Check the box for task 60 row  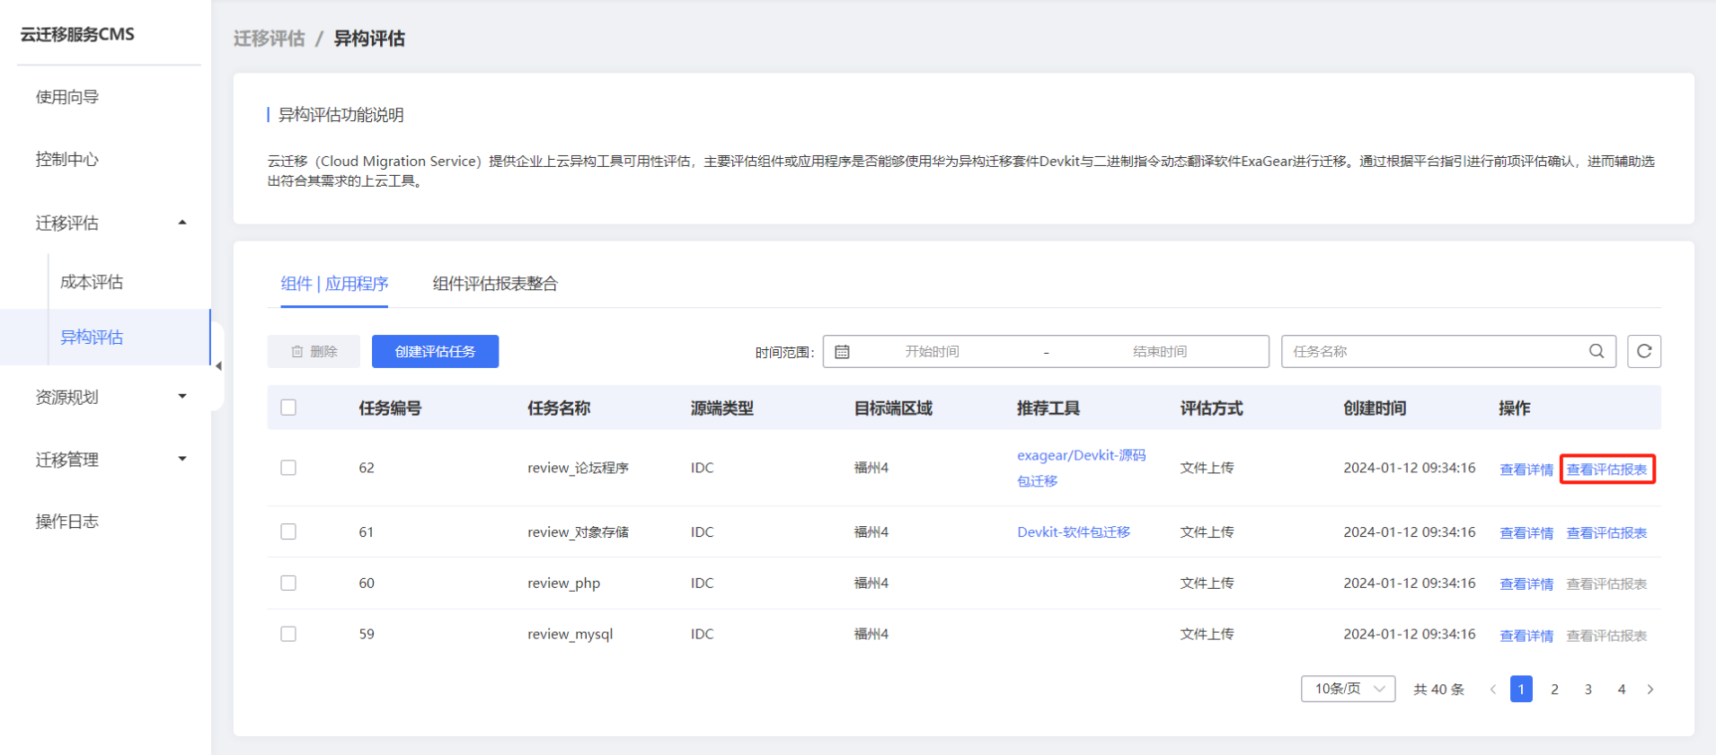pos(288,583)
